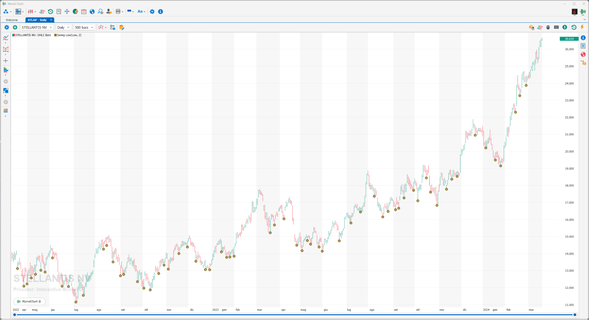
Task: Open the economic calendar icon
Action: 84,11
